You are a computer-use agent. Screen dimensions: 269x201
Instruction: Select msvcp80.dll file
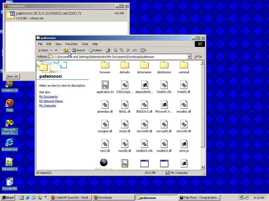coord(164,126)
